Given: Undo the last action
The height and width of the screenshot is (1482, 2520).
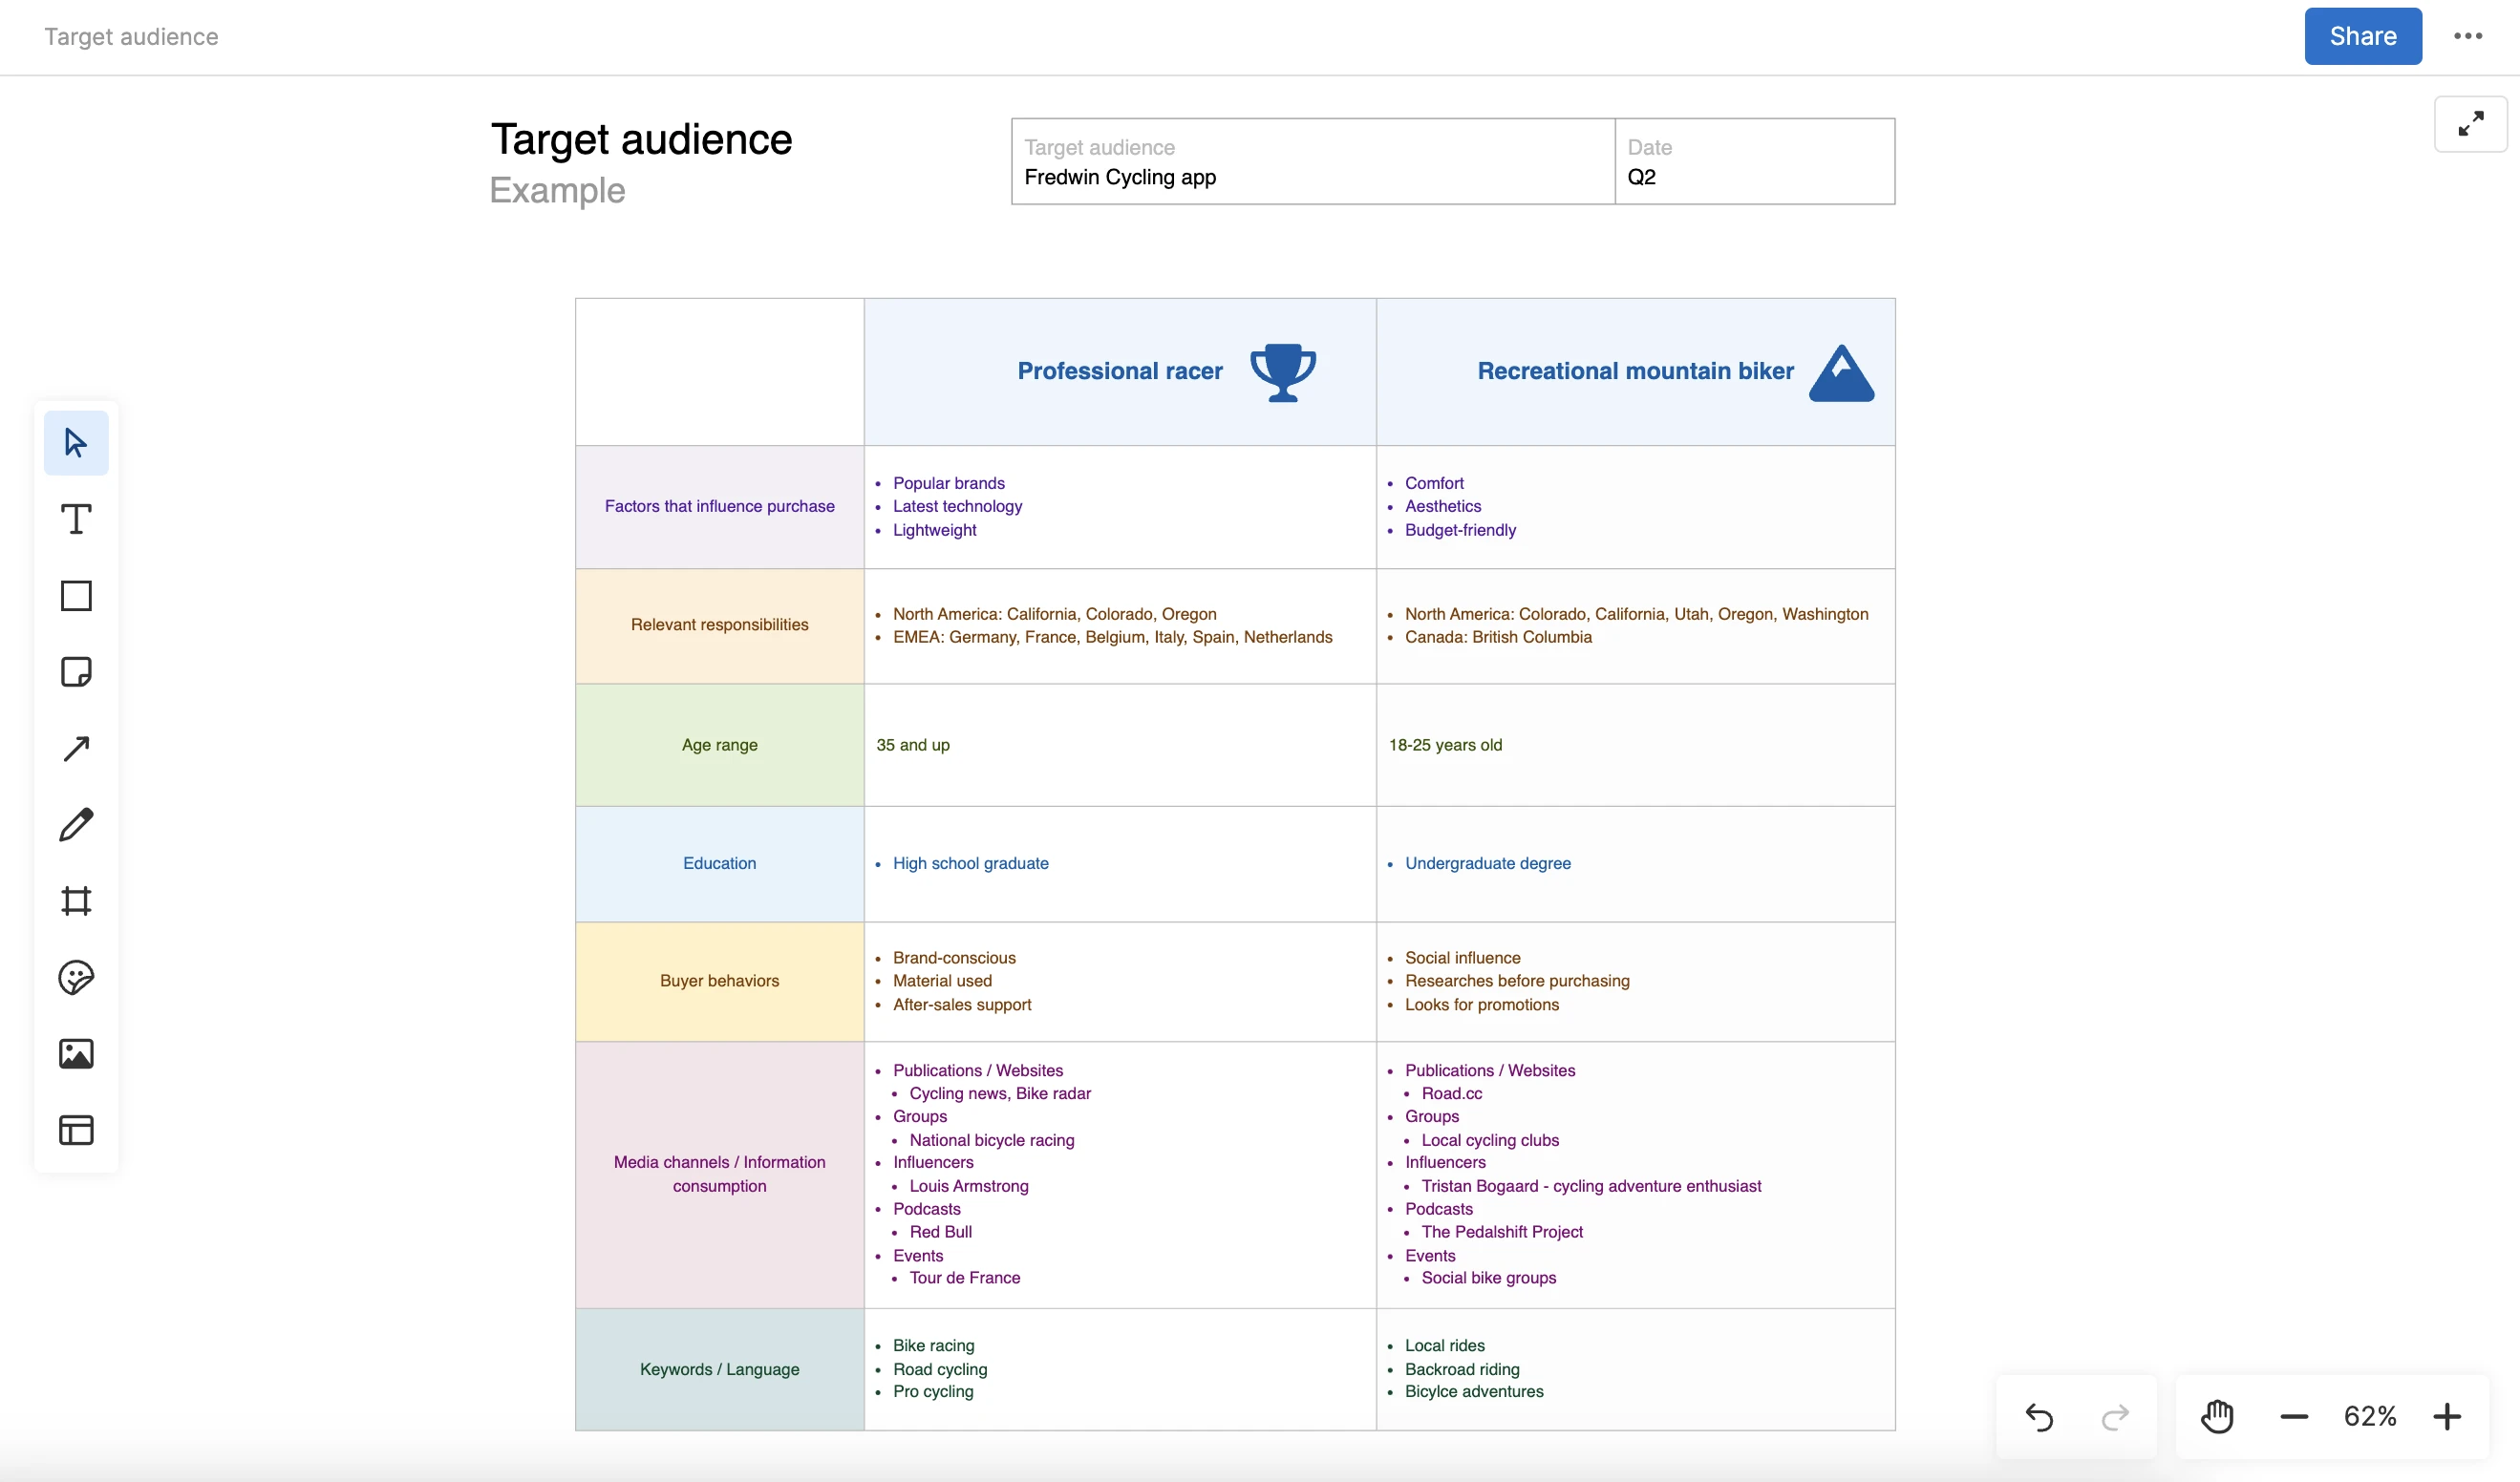Looking at the screenshot, I should pyautogui.click(x=2040, y=1416).
